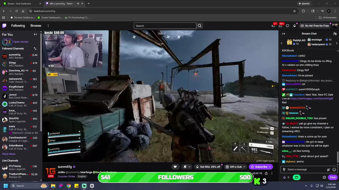339x190 pixels.
Task: Click chat scrollbar thumb
Action: [337, 157]
